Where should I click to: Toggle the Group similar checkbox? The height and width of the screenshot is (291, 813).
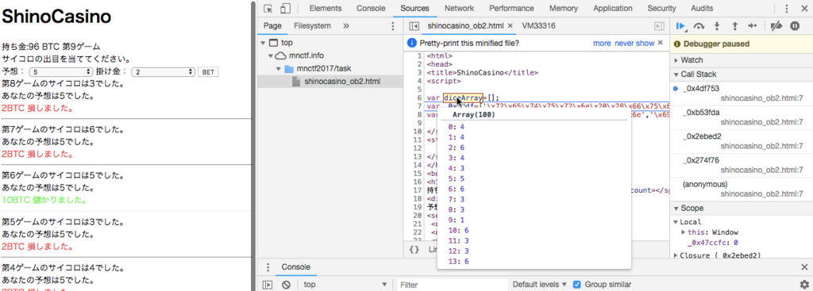576,285
